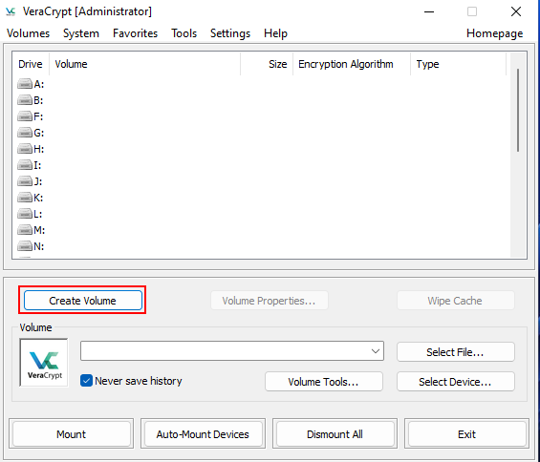Select the A: drive icon
540x462 pixels.
[x=25, y=84]
